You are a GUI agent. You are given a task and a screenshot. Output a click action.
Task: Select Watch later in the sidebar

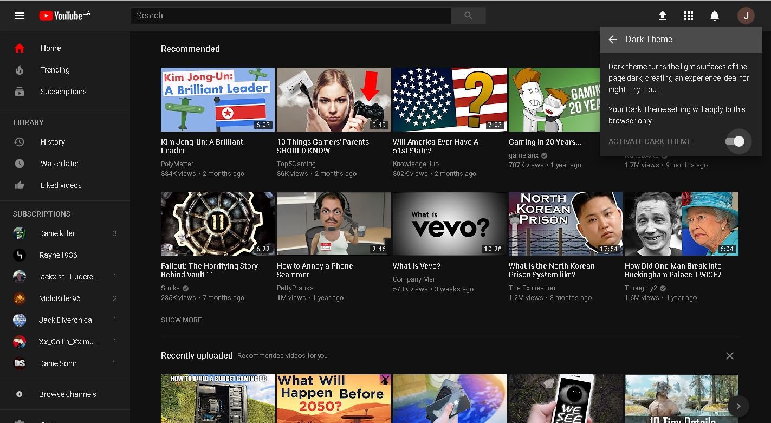pos(65,164)
